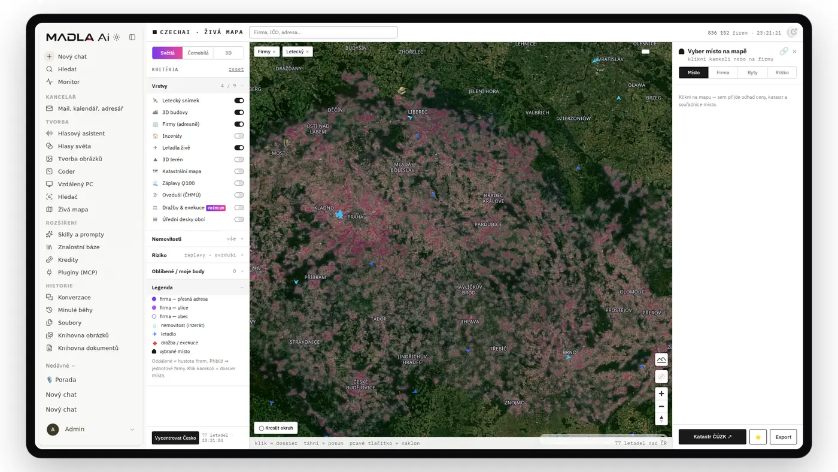Select the Byty tab

752,72
